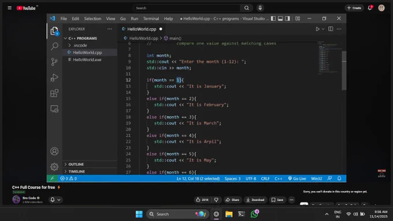Image resolution: width=393 pixels, height=221 pixels.
Task: Show hidden icons in system tray
Action: tap(327, 214)
